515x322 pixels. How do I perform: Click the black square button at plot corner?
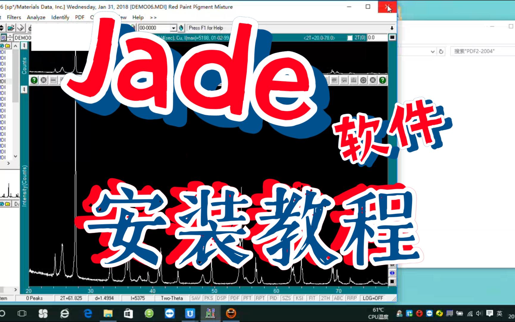pos(392,281)
